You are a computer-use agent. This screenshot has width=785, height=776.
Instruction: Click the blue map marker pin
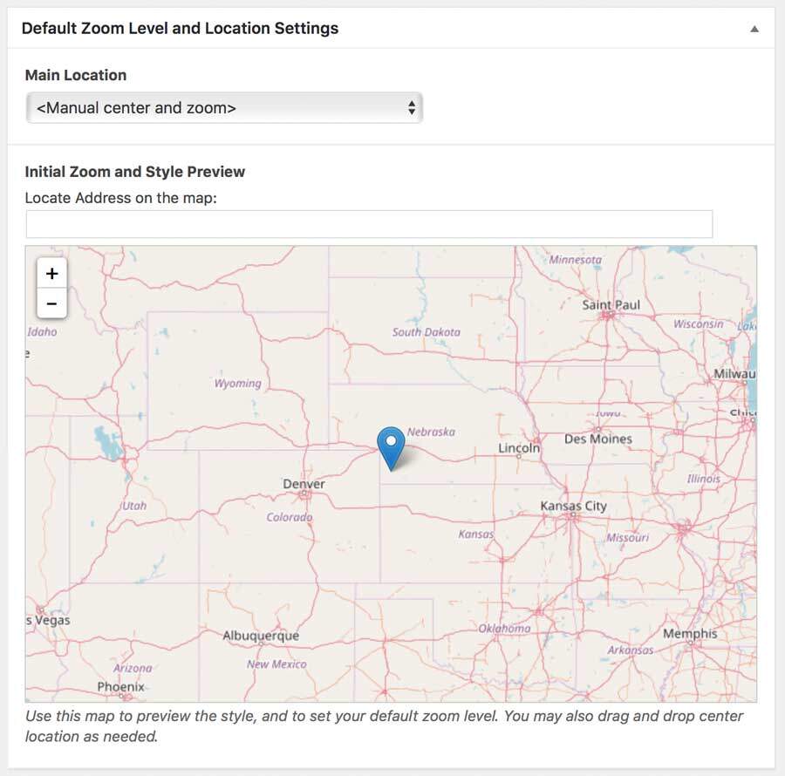(391, 447)
